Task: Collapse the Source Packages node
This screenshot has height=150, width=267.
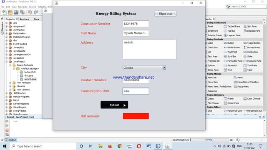Action: (10, 65)
